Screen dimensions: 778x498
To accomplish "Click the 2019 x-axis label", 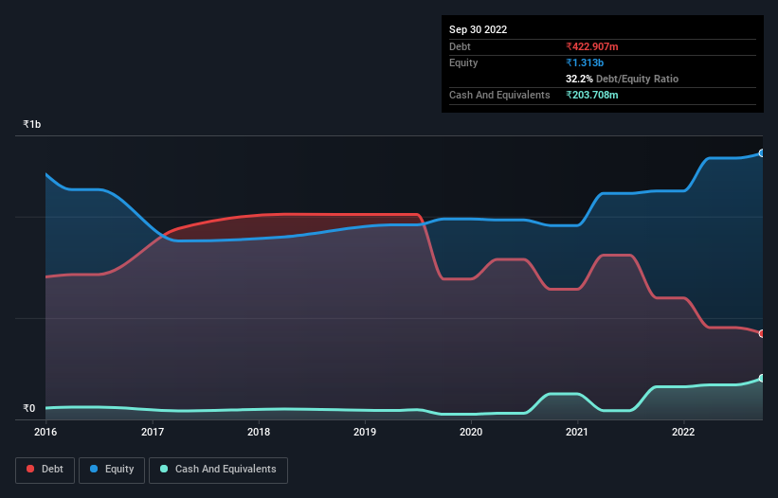I will point(365,432).
